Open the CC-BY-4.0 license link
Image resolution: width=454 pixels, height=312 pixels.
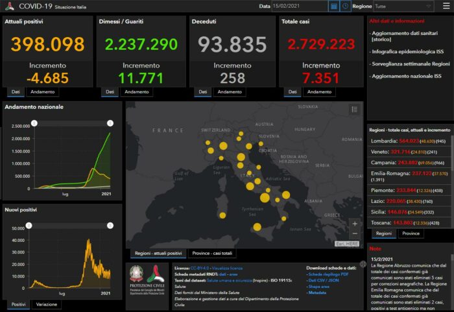[x=200, y=269]
